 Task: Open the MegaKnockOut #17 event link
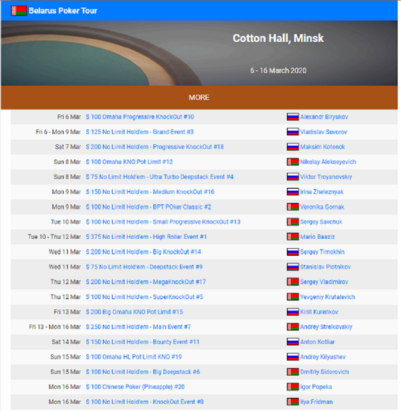[x=146, y=282]
